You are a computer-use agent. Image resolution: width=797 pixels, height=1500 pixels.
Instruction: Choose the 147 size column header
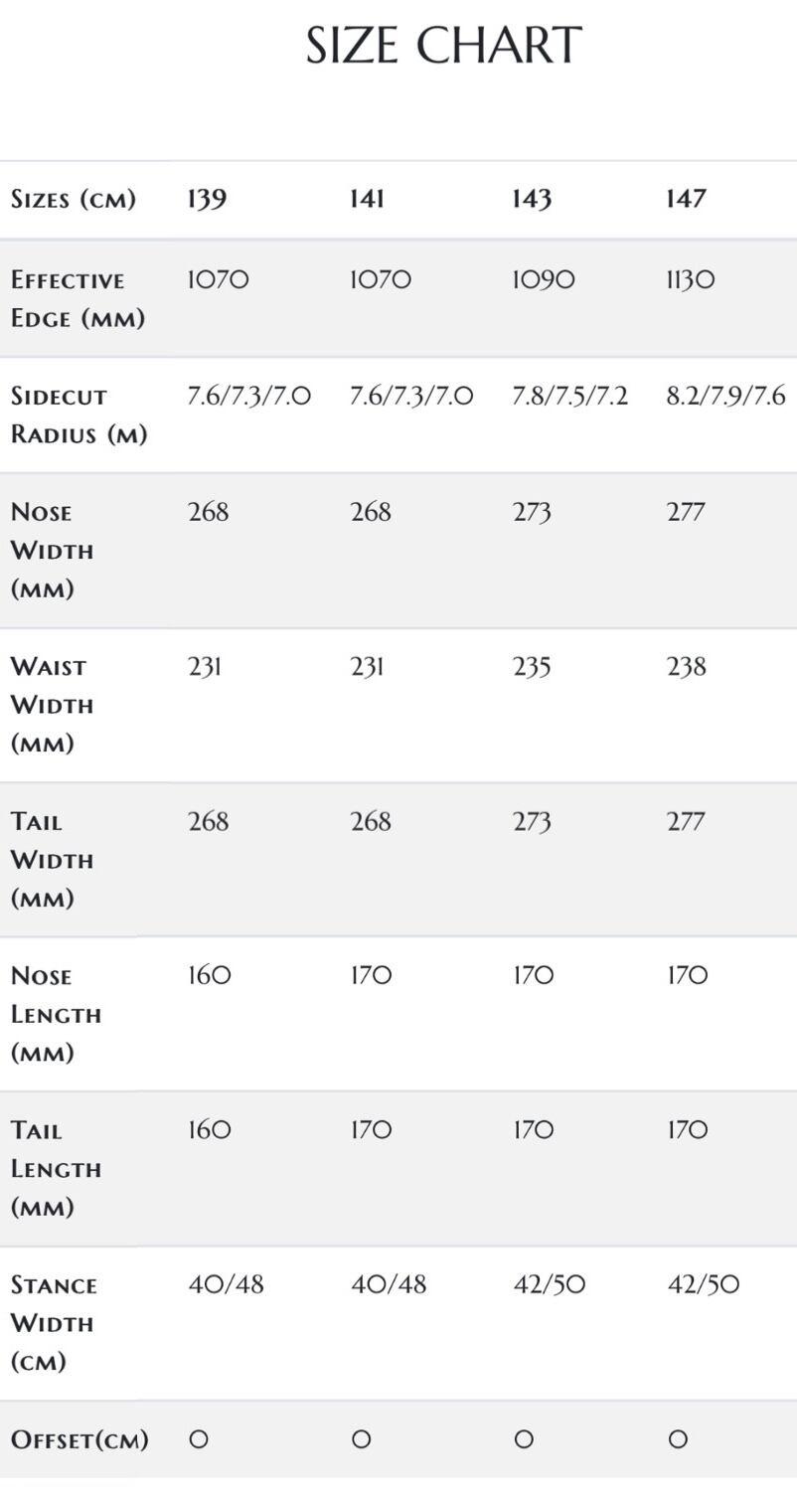click(x=686, y=199)
